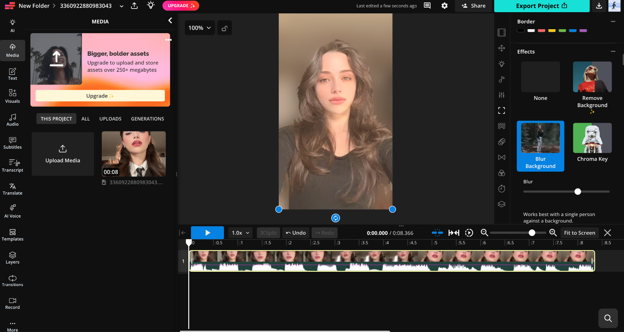Image resolution: width=624 pixels, height=332 pixels.
Task: Click the move arrows icon in right toolbar
Action: [x=502, y=48]
